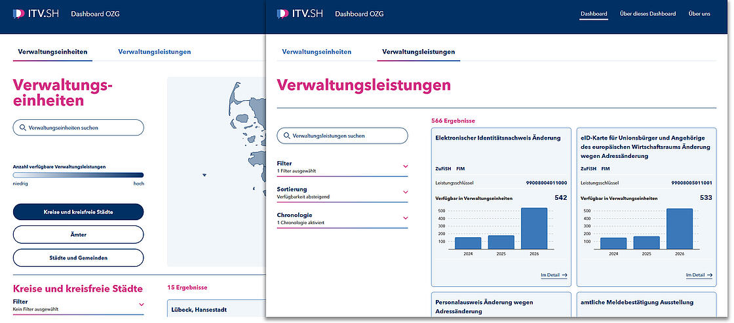Expand the Filter section in the front window
734x323 pixels.
(342, 167)
